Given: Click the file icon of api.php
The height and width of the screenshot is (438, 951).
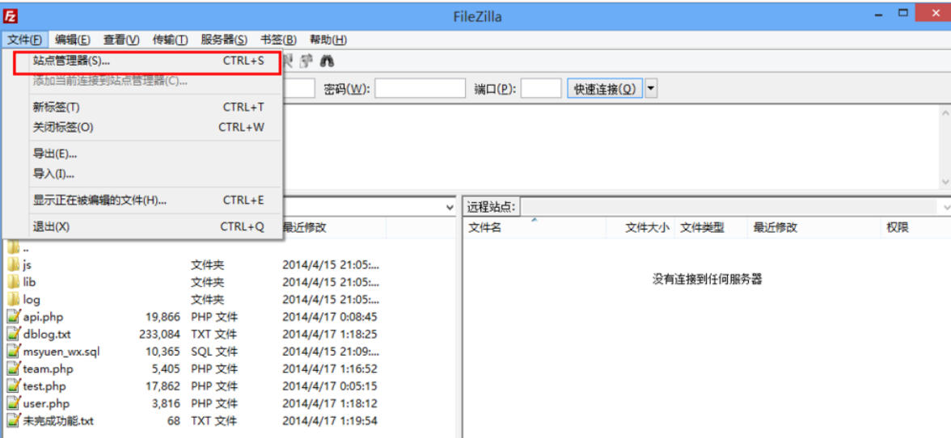Looking at the screenshot, I should (13, 316).
